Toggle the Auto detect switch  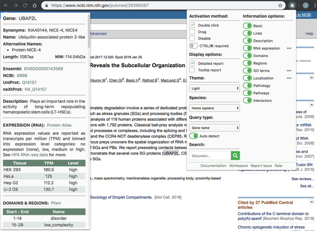[193, 136]
